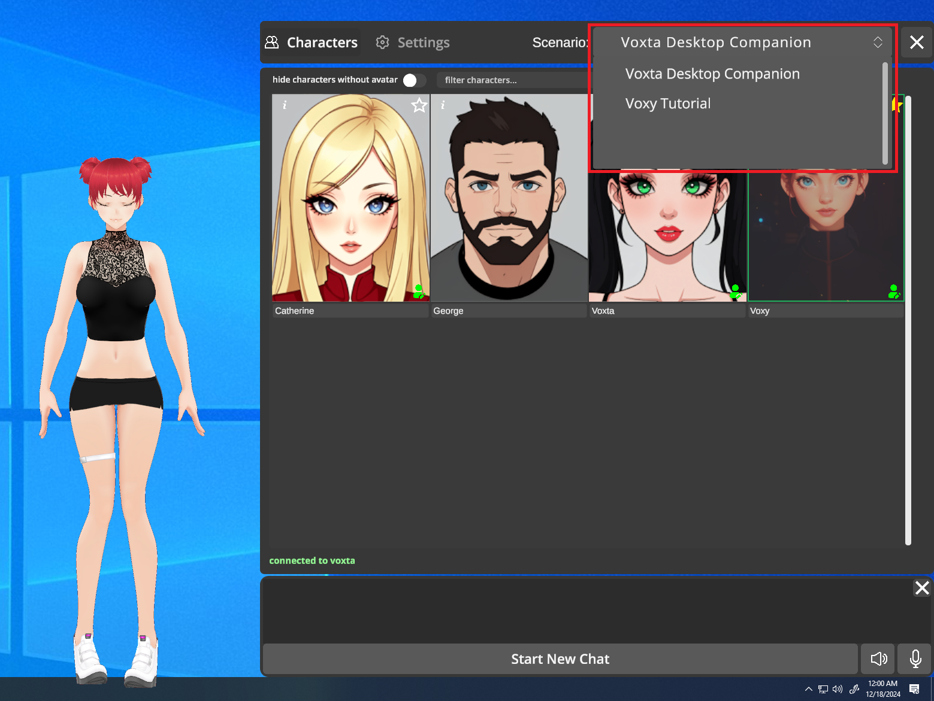The image size is (934, 701).
Task: Click the pen input tray icon
Action: [x=854, y=689]
